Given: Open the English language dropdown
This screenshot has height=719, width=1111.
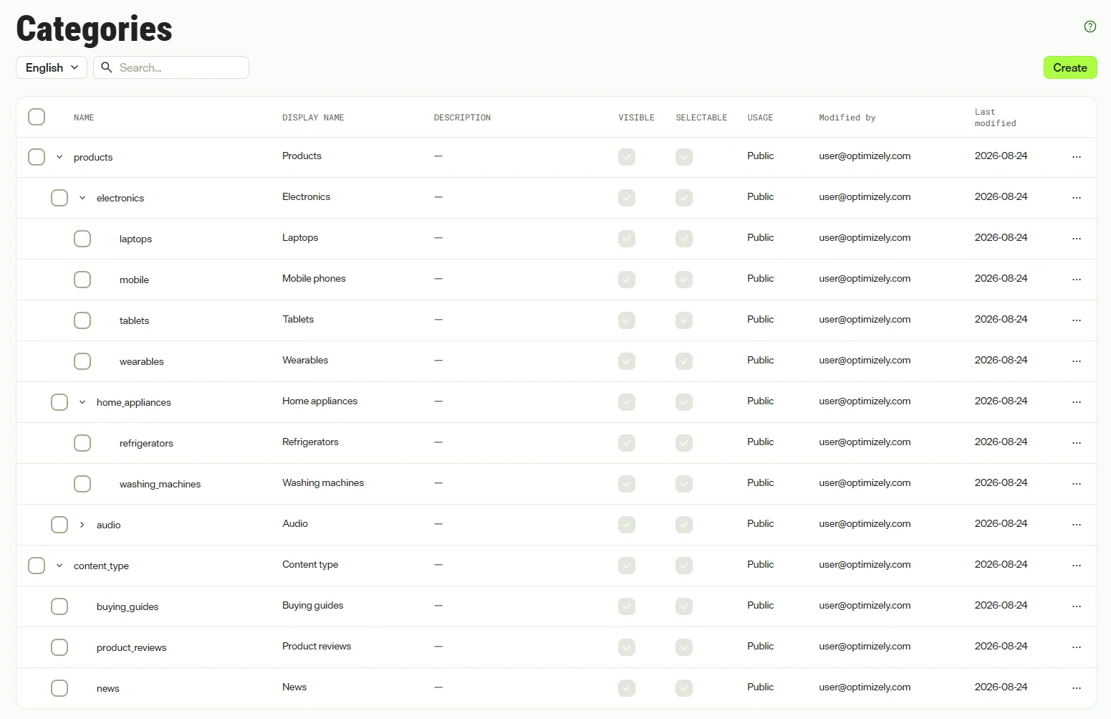Looking at the screenshot, I should coord(52,67).
